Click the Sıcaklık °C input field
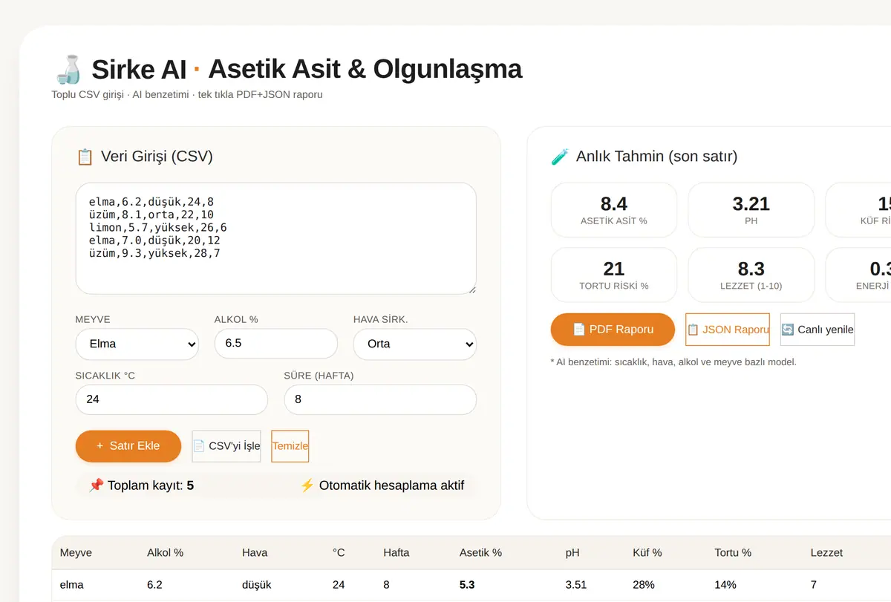Image resolution: width=891 pixels, height=602 pixels. click(x=172, y=399)
